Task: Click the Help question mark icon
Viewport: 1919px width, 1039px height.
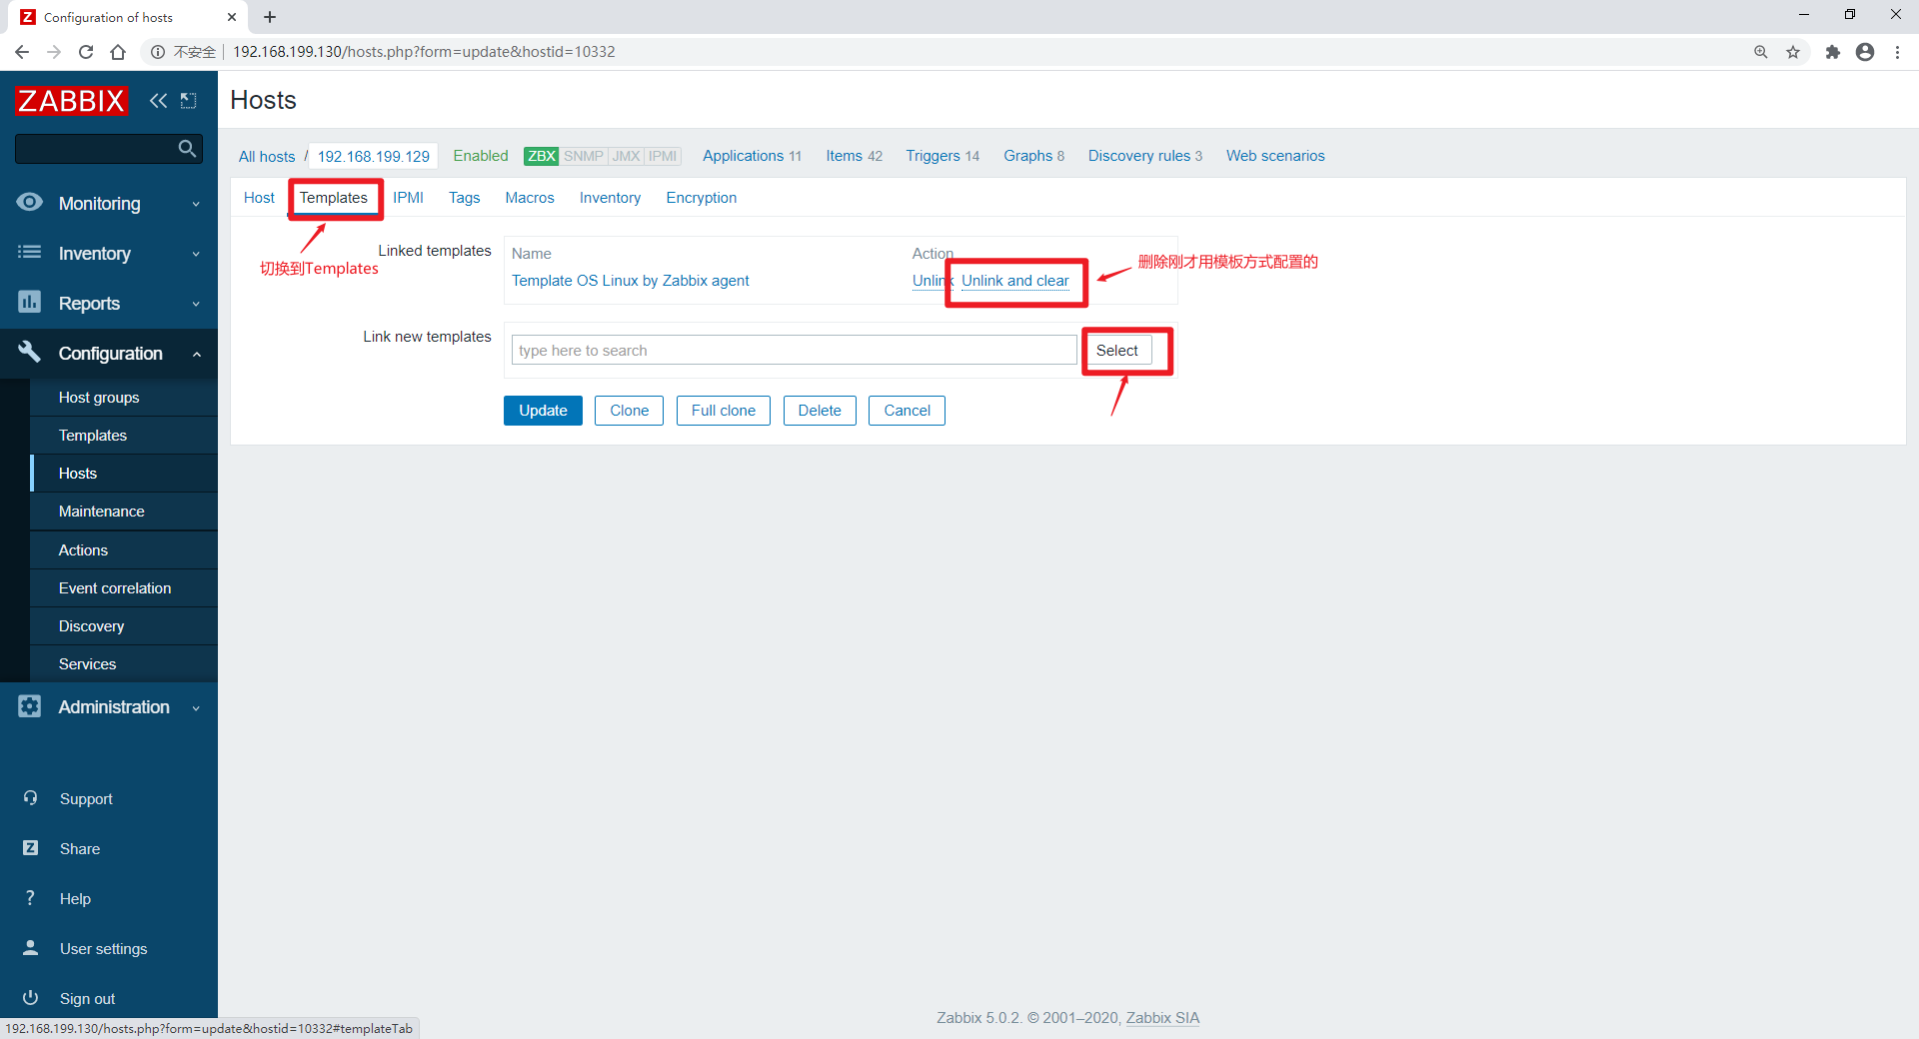Action: pos(30,898)
